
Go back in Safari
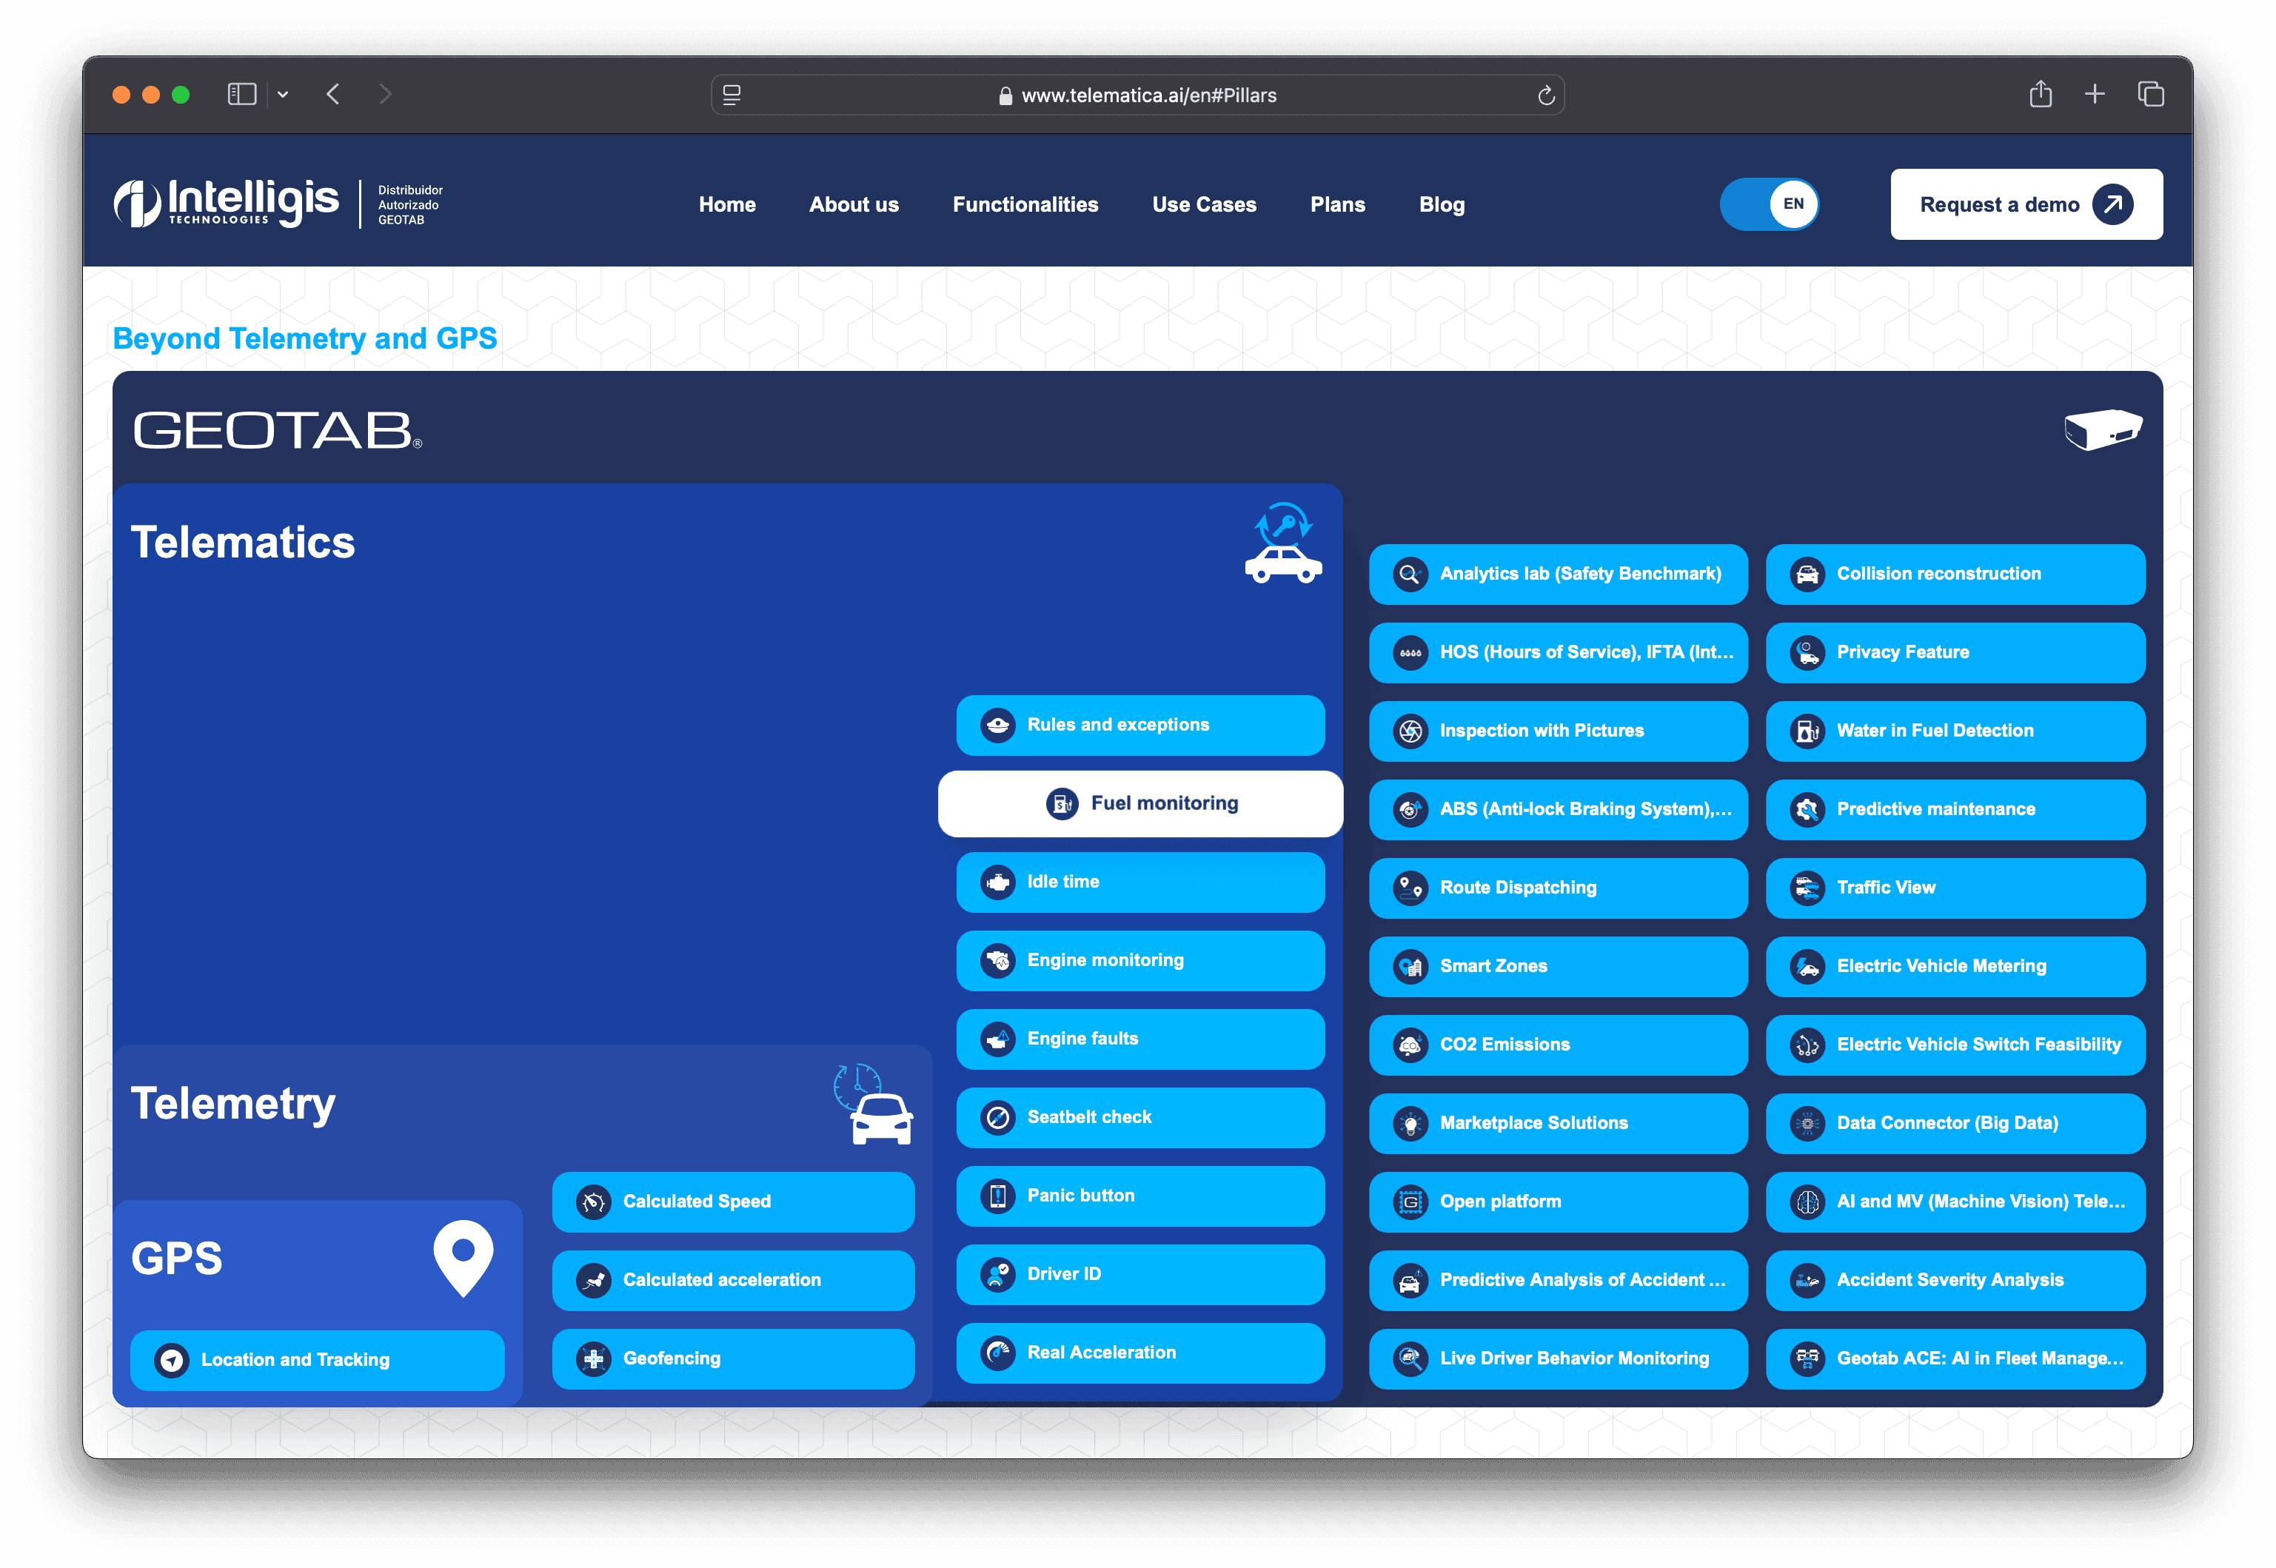(x=333, y=94)
